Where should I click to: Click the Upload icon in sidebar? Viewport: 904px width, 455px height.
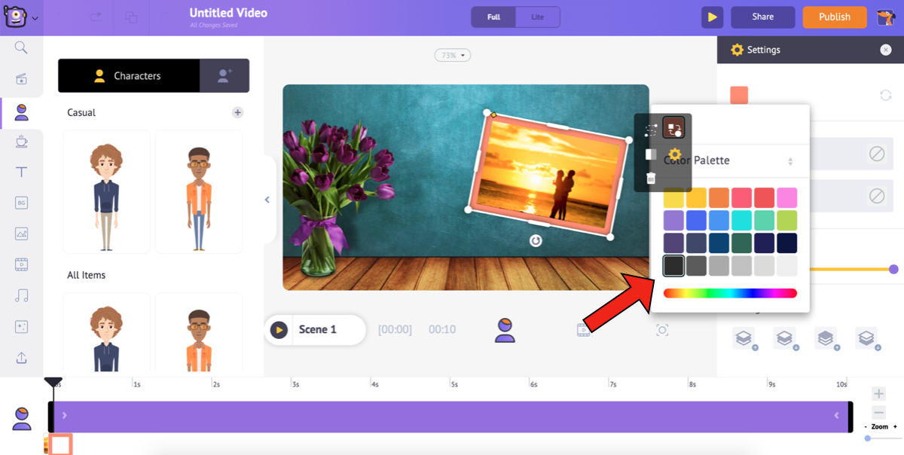[21, 358]
